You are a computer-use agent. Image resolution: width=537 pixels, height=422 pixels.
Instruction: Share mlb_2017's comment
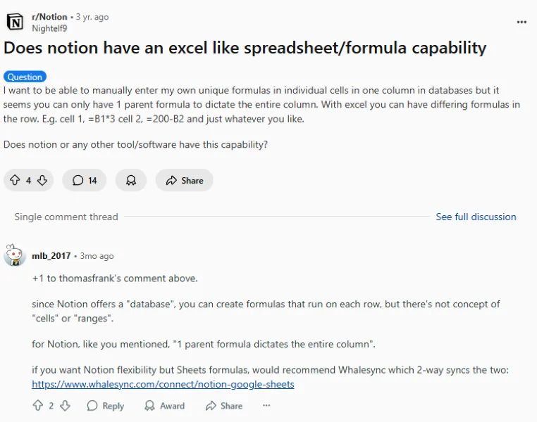224,406
